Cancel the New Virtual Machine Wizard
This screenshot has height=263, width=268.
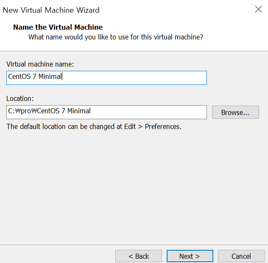[x=241, y=256]
